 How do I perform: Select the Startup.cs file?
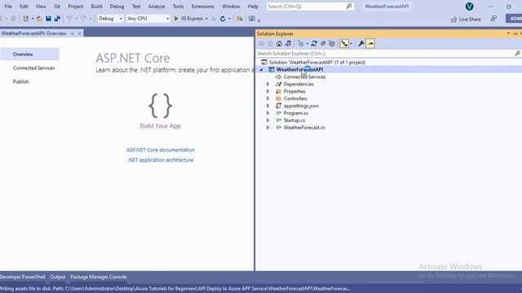pos(294,120)
